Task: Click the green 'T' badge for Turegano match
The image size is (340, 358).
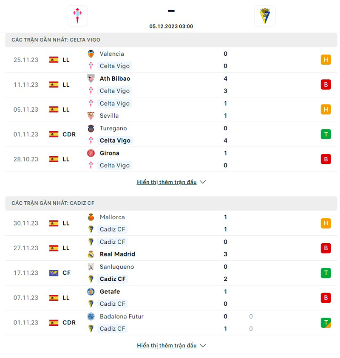Action: point(326,135)
